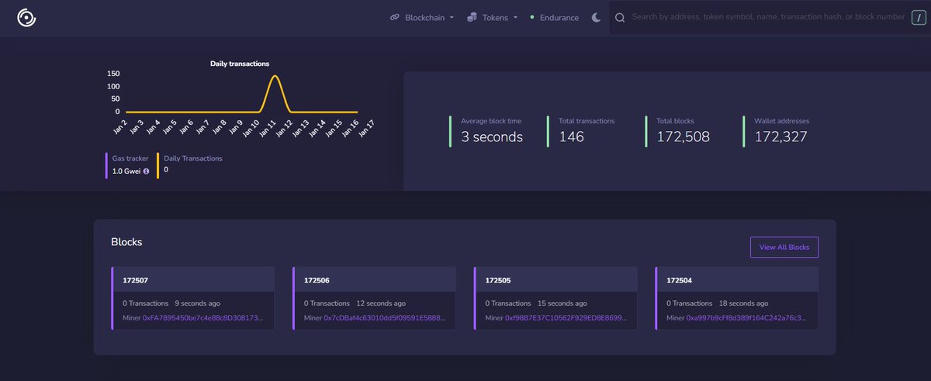Click the 3 seconds value
This screenshot has width=931, height=381.
click(492, 137)
